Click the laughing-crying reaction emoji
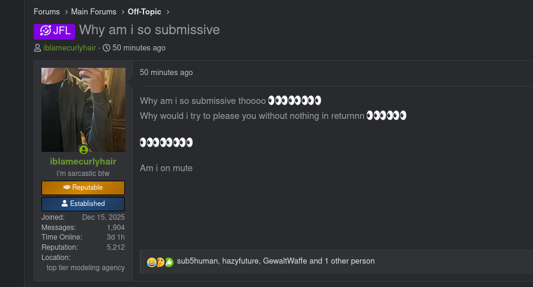The width and height of the screenshot is (533, 287). [151, 262]
